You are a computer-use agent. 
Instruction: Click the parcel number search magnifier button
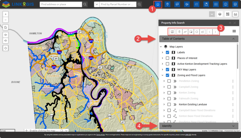pyautogui.click(x=139, y=4)
